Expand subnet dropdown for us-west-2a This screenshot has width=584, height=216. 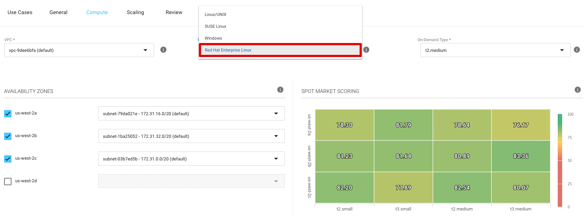point(191,114)
